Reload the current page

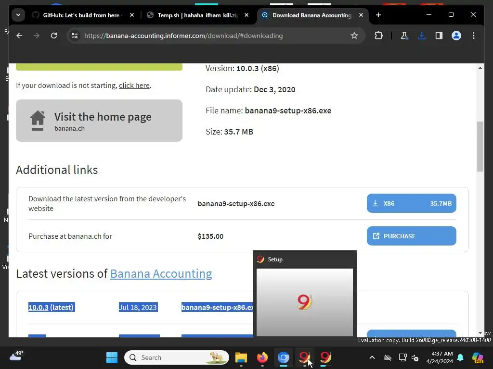coord(54,36)
